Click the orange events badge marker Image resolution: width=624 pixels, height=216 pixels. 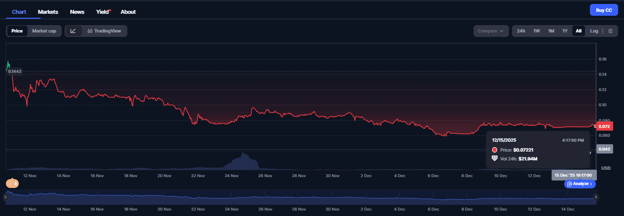pos(12,184)
